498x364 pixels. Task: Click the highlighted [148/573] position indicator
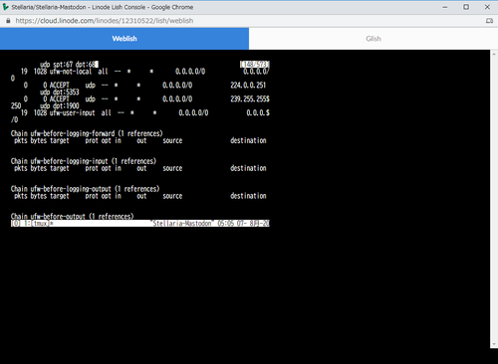[255, 65]
